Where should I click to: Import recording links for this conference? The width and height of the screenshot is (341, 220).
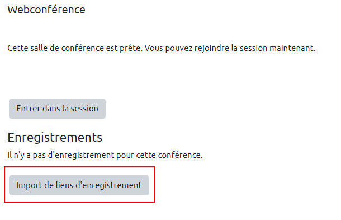(x=79, y=185)
